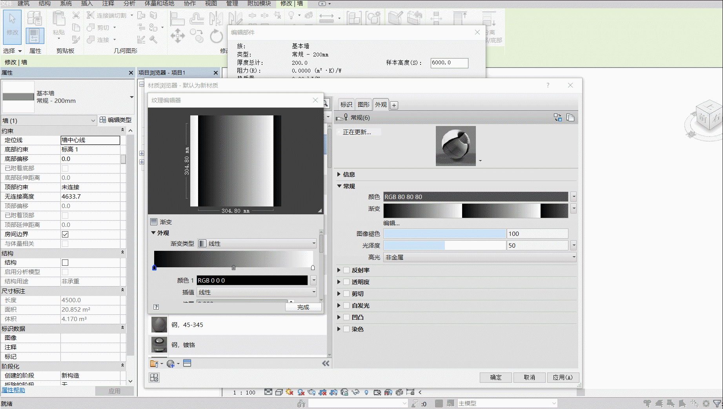Click the material library folder icon
The height and width of the screenshot is (409, 723).
tap(154, 364)
